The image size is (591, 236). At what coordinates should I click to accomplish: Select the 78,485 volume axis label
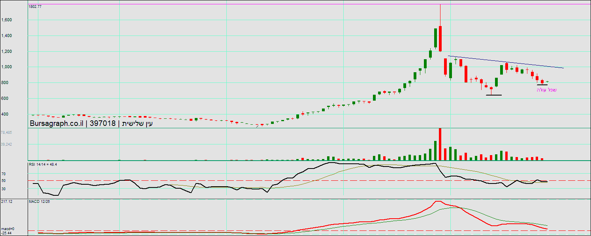[7, 133]
